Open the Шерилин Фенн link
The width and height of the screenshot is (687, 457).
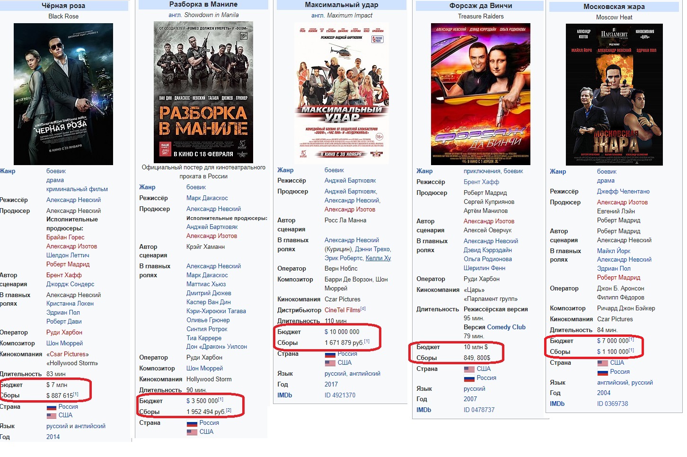pyautogui.click(x=484, y=268)
